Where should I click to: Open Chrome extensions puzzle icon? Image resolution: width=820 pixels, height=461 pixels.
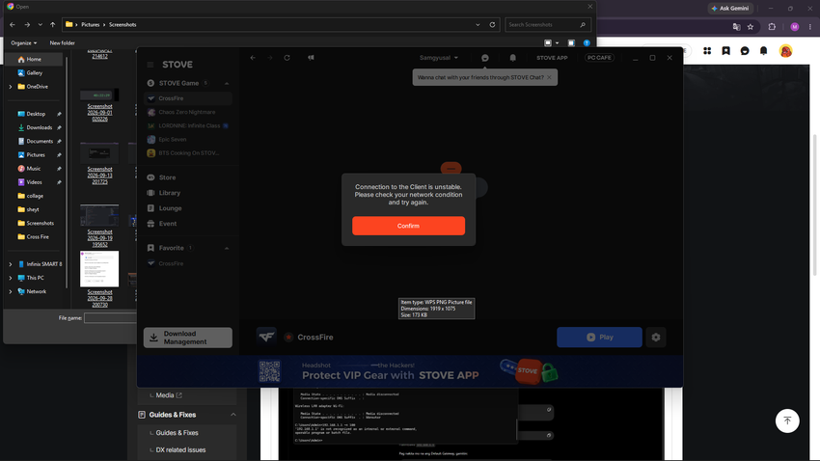[772, 27]
